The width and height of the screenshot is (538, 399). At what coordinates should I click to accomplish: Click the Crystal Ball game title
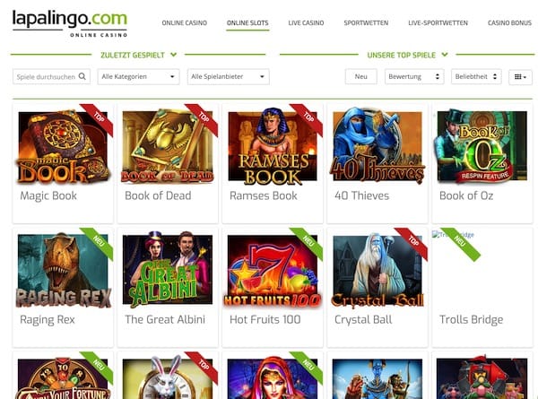pyautogui.click(x=363, y=319)
